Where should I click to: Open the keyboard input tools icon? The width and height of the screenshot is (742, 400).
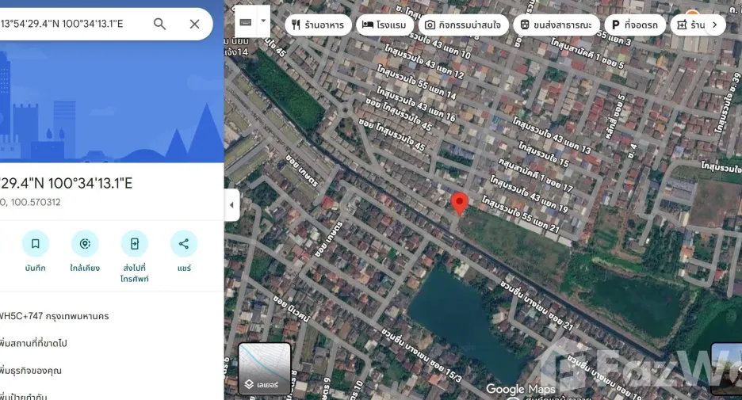point(246,21)
